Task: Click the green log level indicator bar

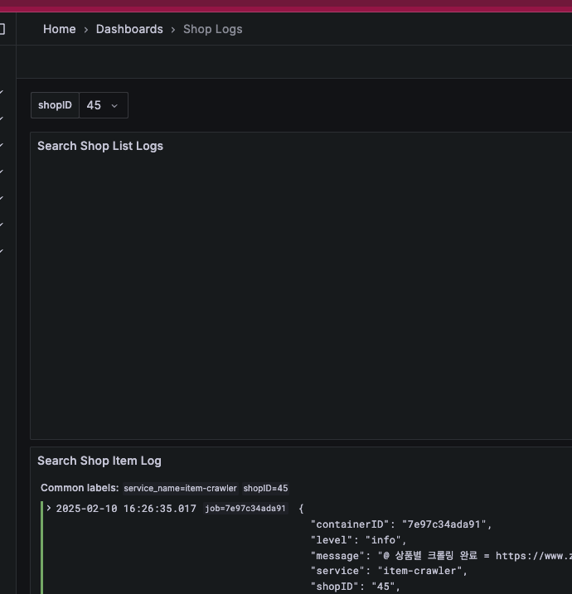Action: (x=42, y=547)
